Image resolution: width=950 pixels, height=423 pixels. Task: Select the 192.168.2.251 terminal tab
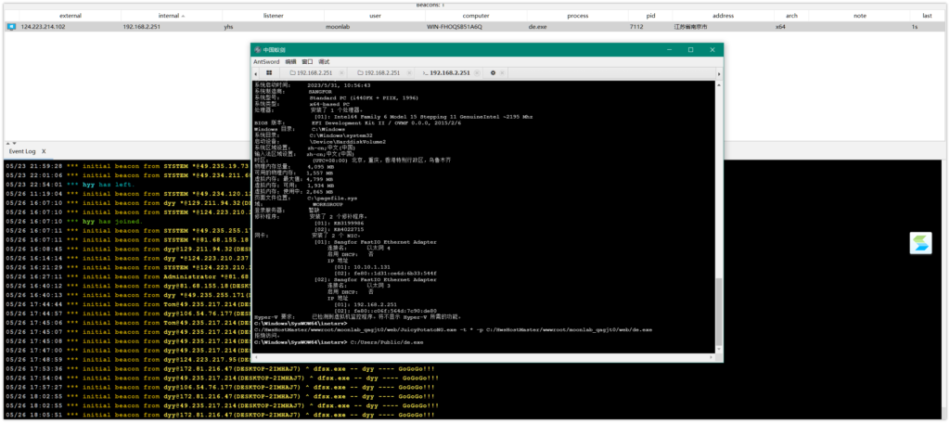[446, 72]
